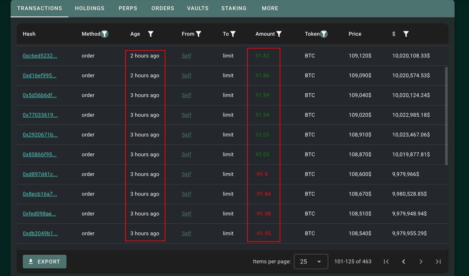469x276 pixels.
Task: Click the Price column header
Action: [x=355, y=34]
